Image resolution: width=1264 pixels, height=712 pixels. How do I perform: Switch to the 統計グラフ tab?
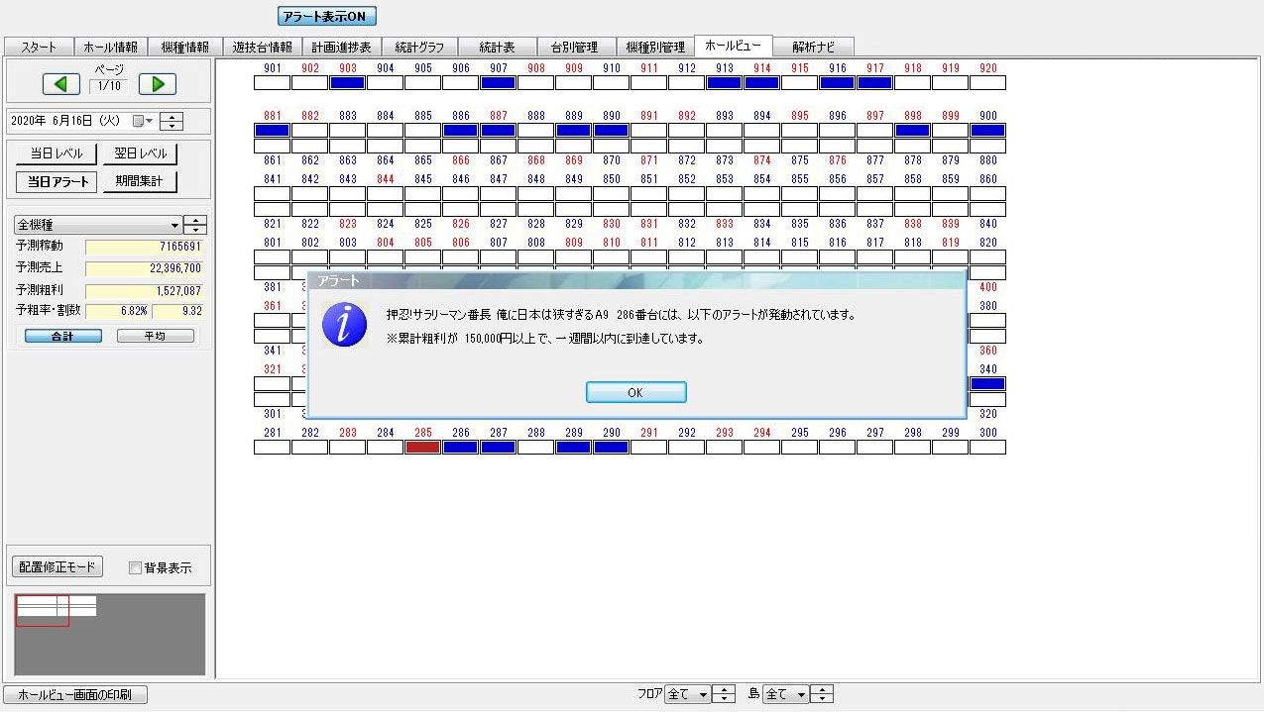419,47
